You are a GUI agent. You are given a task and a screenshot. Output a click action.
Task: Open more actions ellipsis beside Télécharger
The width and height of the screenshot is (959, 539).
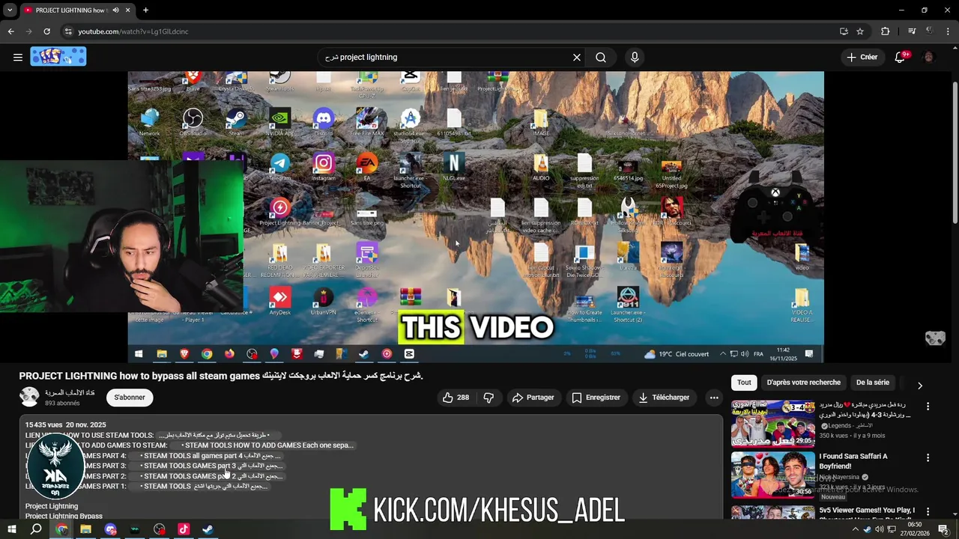point(714,398)
